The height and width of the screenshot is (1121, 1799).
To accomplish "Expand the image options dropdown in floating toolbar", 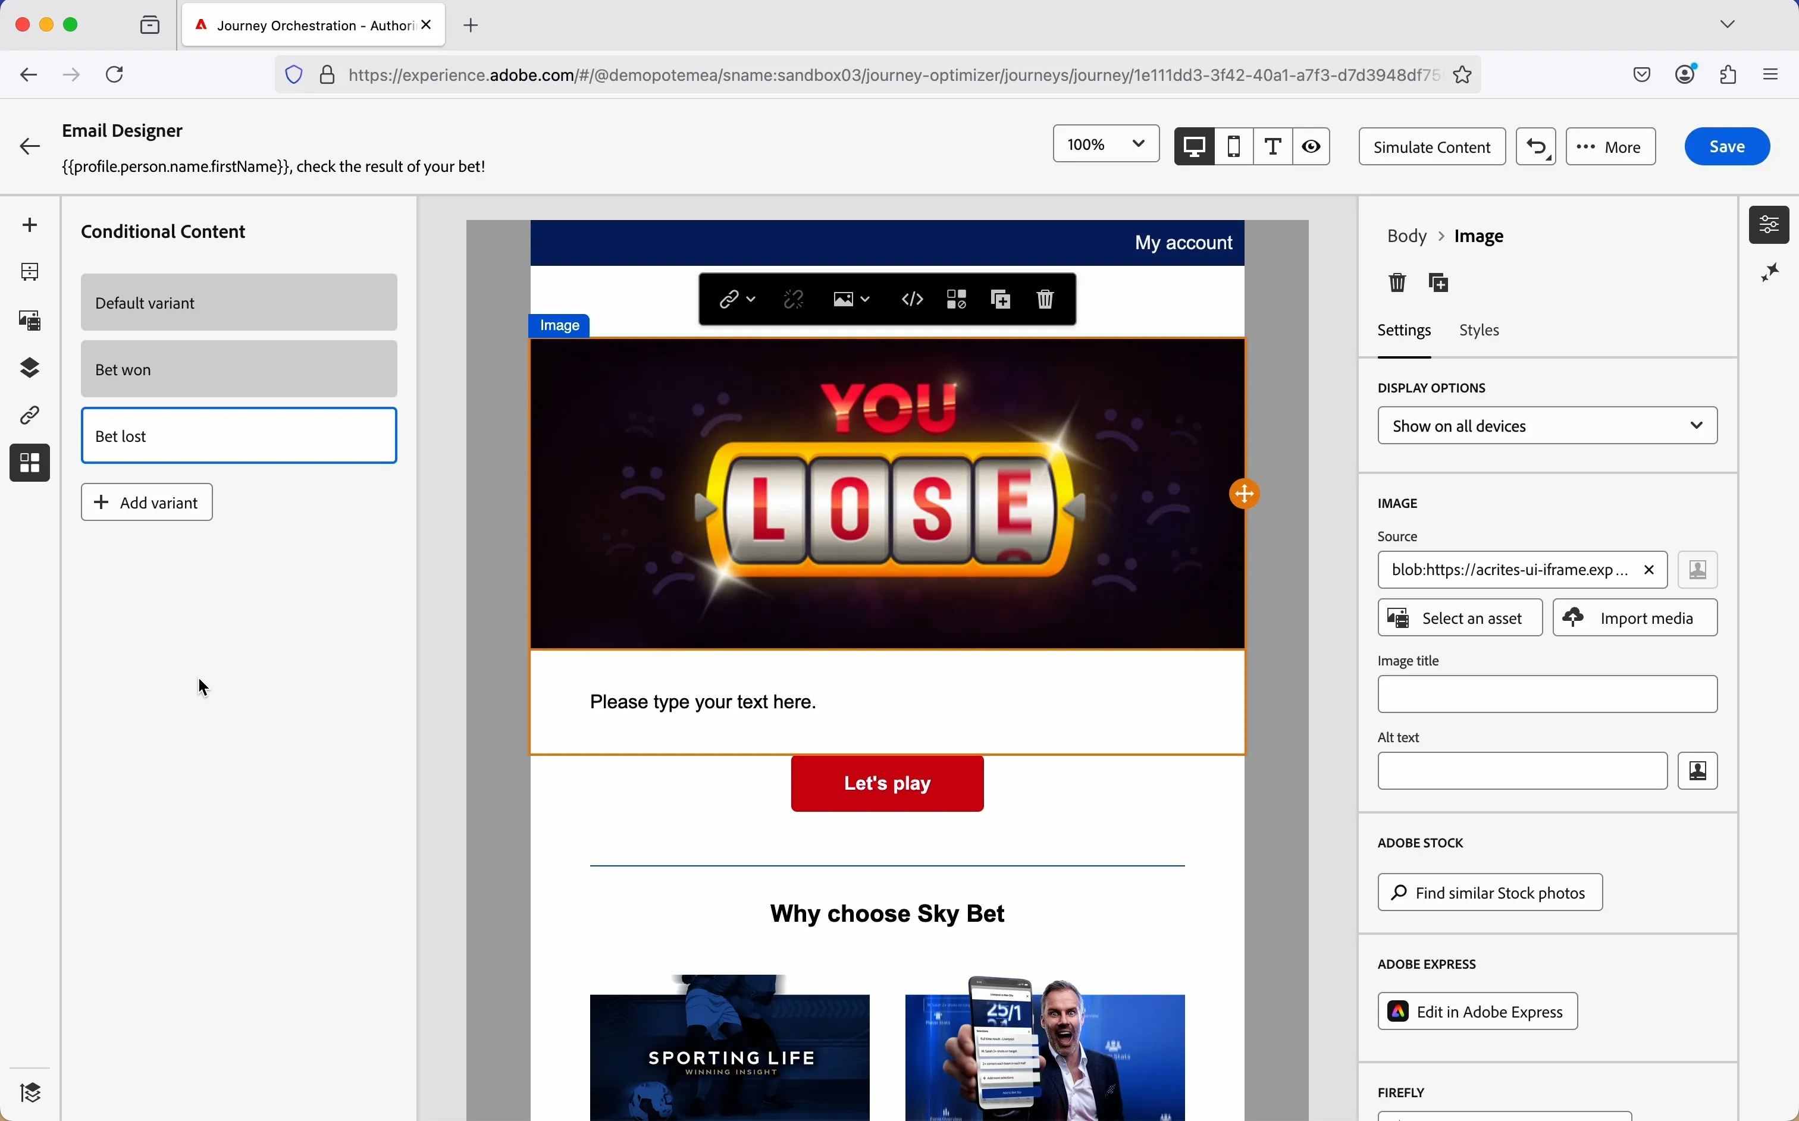I will pos(851,300).
